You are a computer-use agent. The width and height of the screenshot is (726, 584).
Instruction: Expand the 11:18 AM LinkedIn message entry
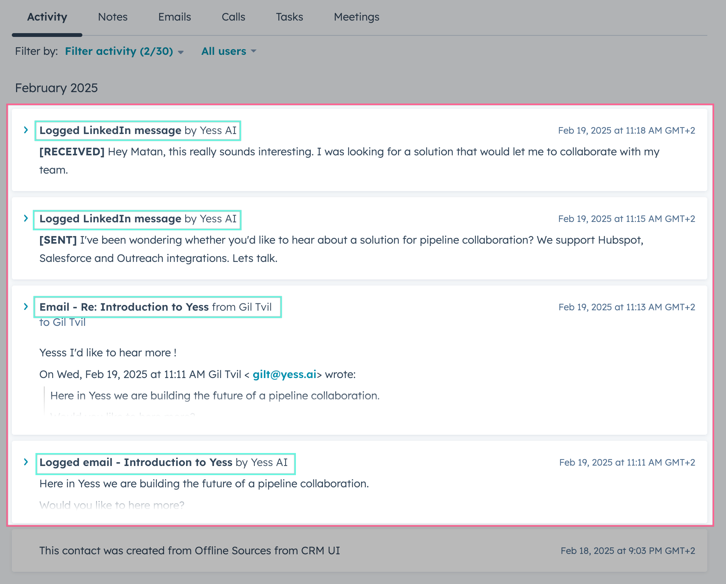pos(26,130)
